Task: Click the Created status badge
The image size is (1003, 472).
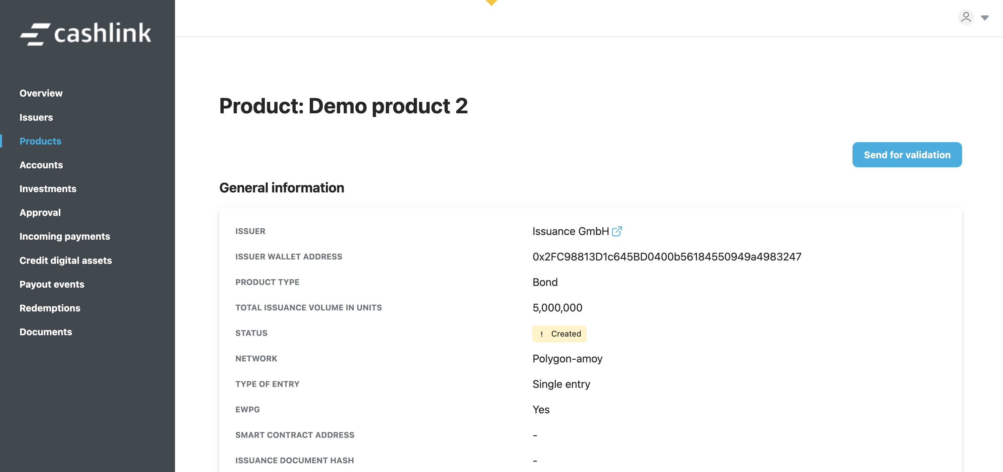Action: pos(559,334)
